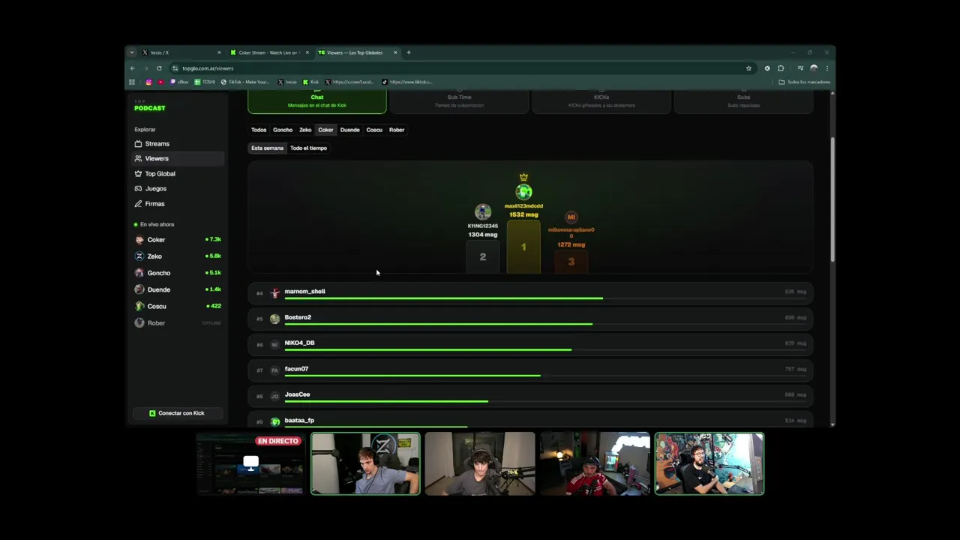Select the Subs metric card

click(x=743, y=102)
